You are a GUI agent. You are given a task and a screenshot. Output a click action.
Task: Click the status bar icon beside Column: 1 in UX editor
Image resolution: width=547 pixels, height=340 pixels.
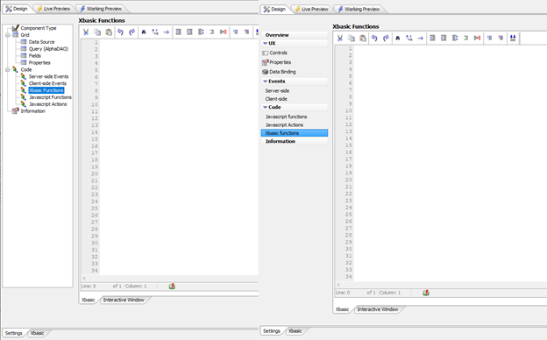pyautogui.click(x=426, y=293)
